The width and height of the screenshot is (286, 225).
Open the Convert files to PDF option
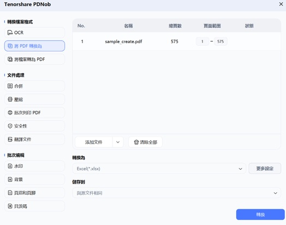tap(34, 60)
